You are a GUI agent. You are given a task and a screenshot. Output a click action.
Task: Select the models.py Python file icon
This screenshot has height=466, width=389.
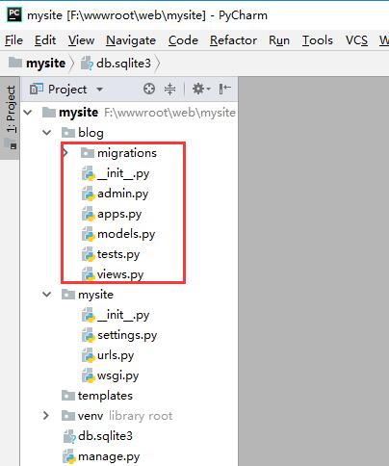[88, 234]
